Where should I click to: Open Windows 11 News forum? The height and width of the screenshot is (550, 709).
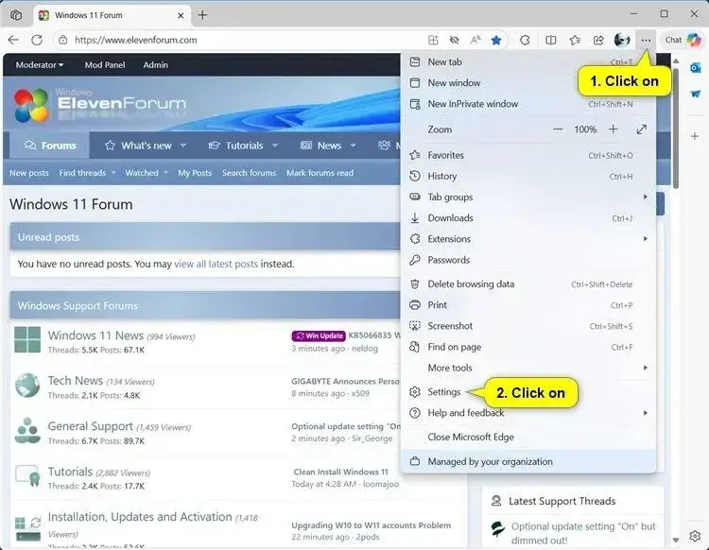pyautogui.click(x=95, y=335)
